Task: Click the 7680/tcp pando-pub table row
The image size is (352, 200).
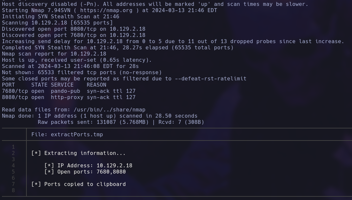Action: click(69, 91)
